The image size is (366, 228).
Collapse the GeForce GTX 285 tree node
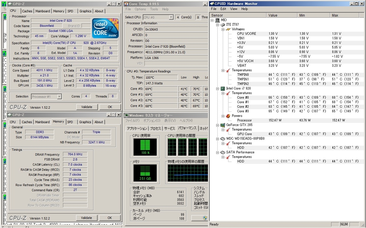218,125
